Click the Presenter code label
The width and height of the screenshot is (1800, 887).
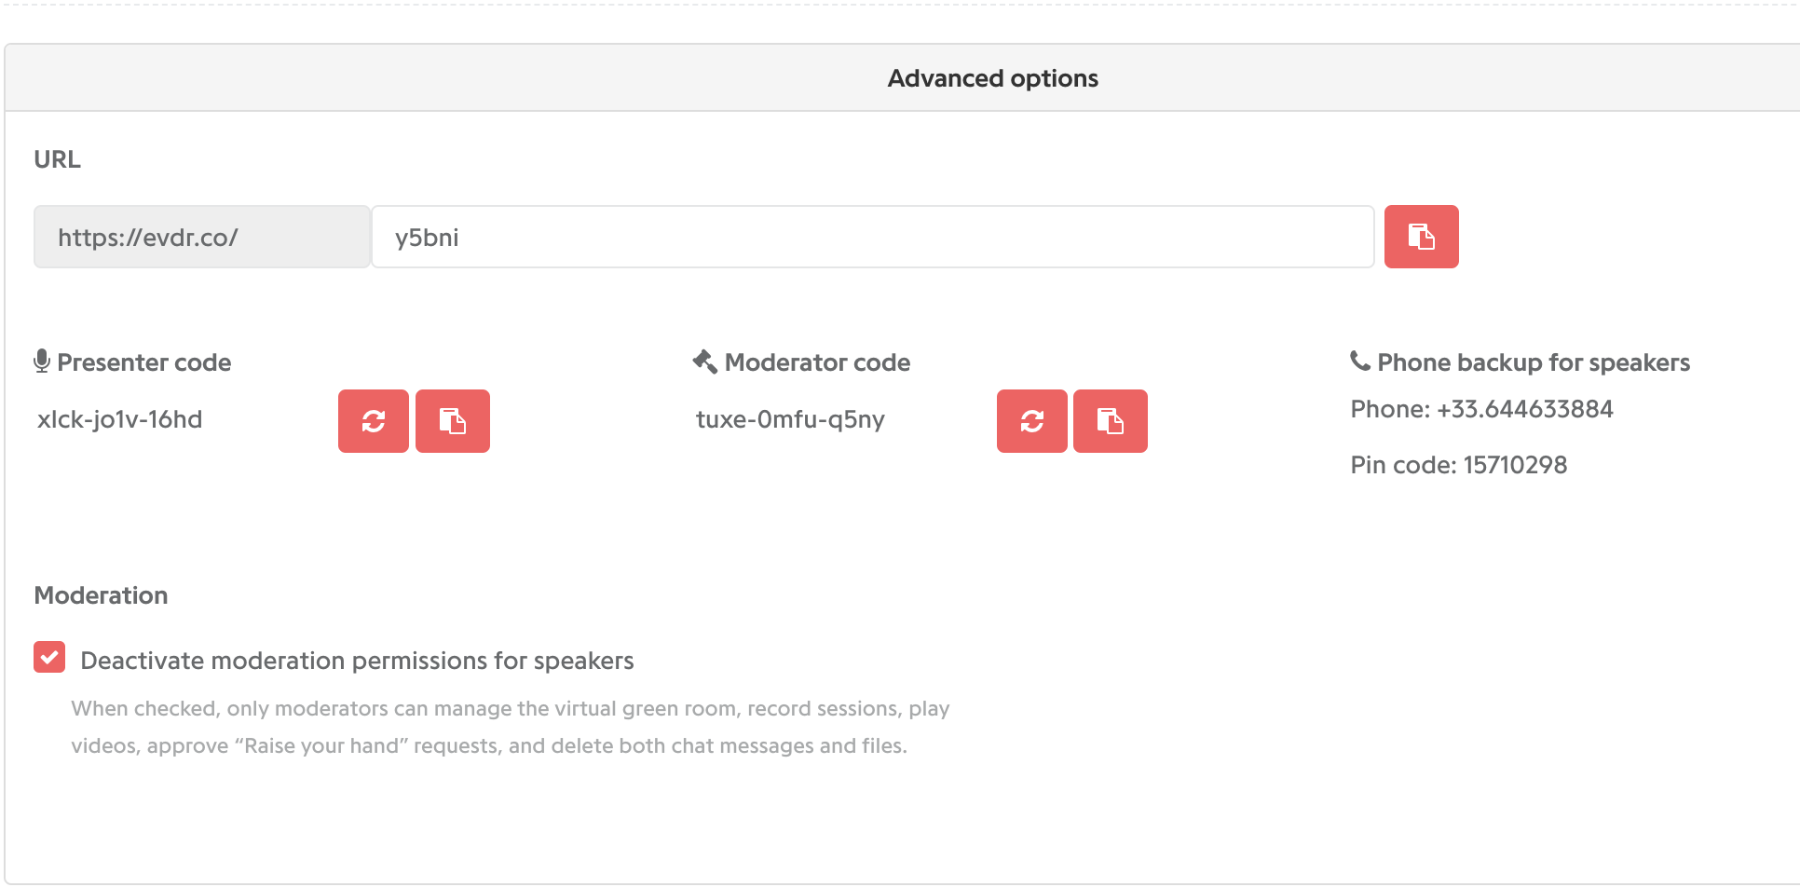[144, 362]
